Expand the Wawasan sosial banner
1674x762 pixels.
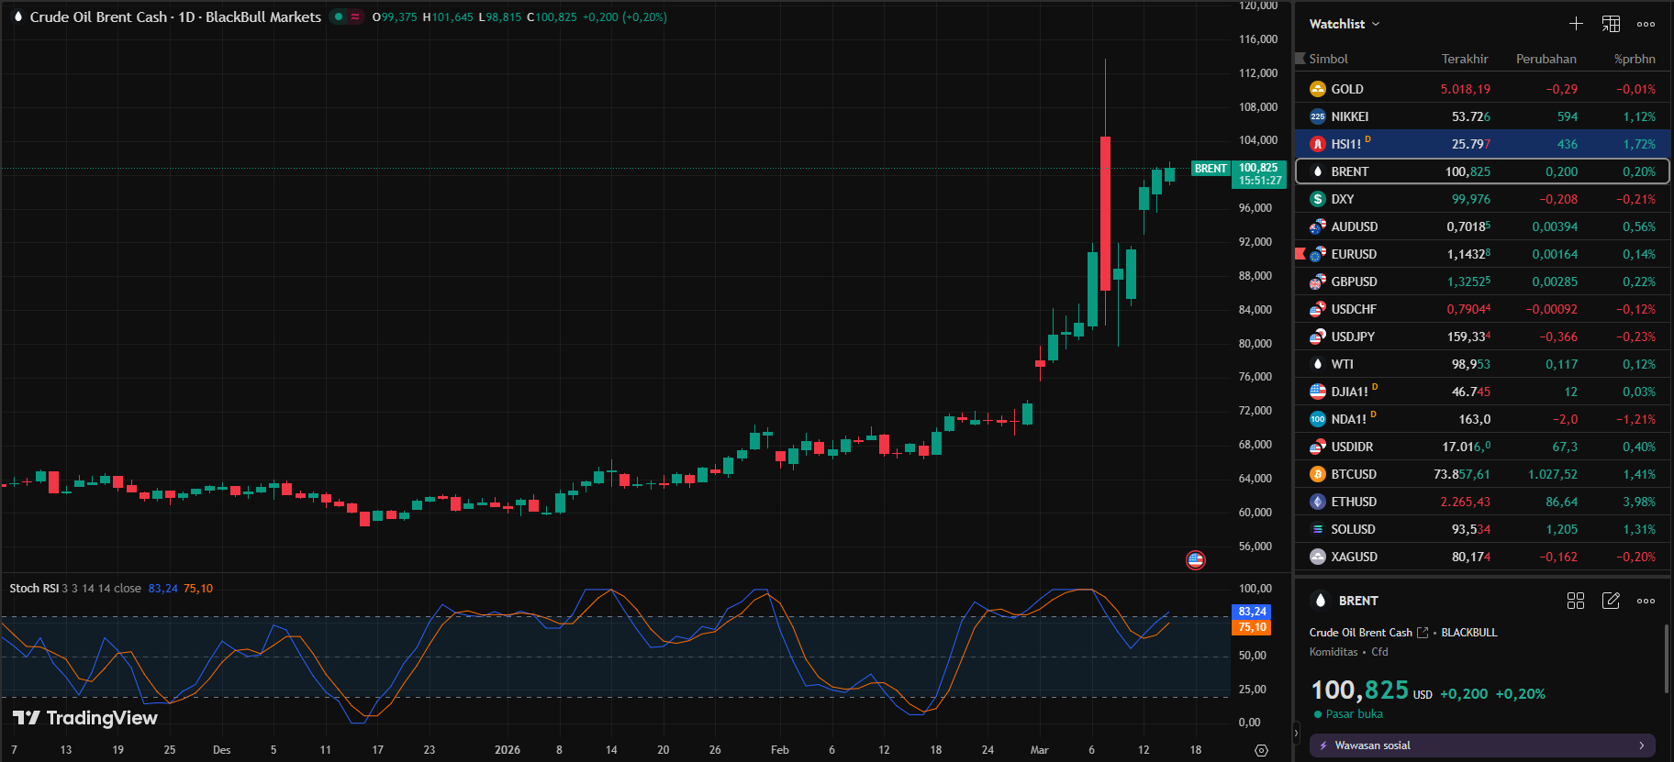pos(1481,745)
